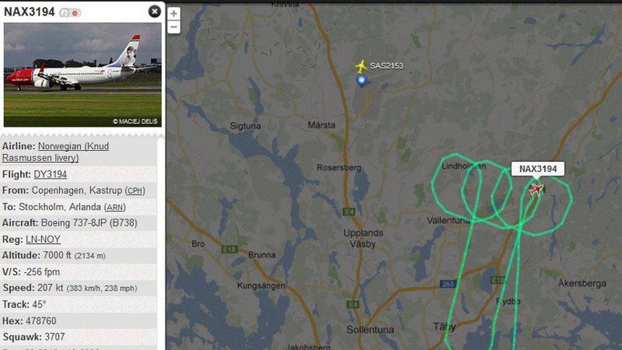The height and width of the screenshot is (350, 622).
Task: Click the E4 road shield near Rosersberg
Action: (x=348, y=212)
